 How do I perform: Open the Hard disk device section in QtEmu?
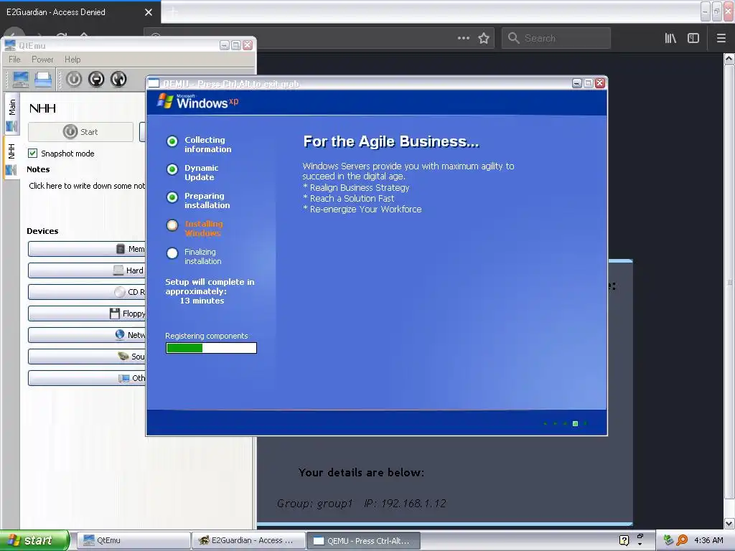(87, 270)
